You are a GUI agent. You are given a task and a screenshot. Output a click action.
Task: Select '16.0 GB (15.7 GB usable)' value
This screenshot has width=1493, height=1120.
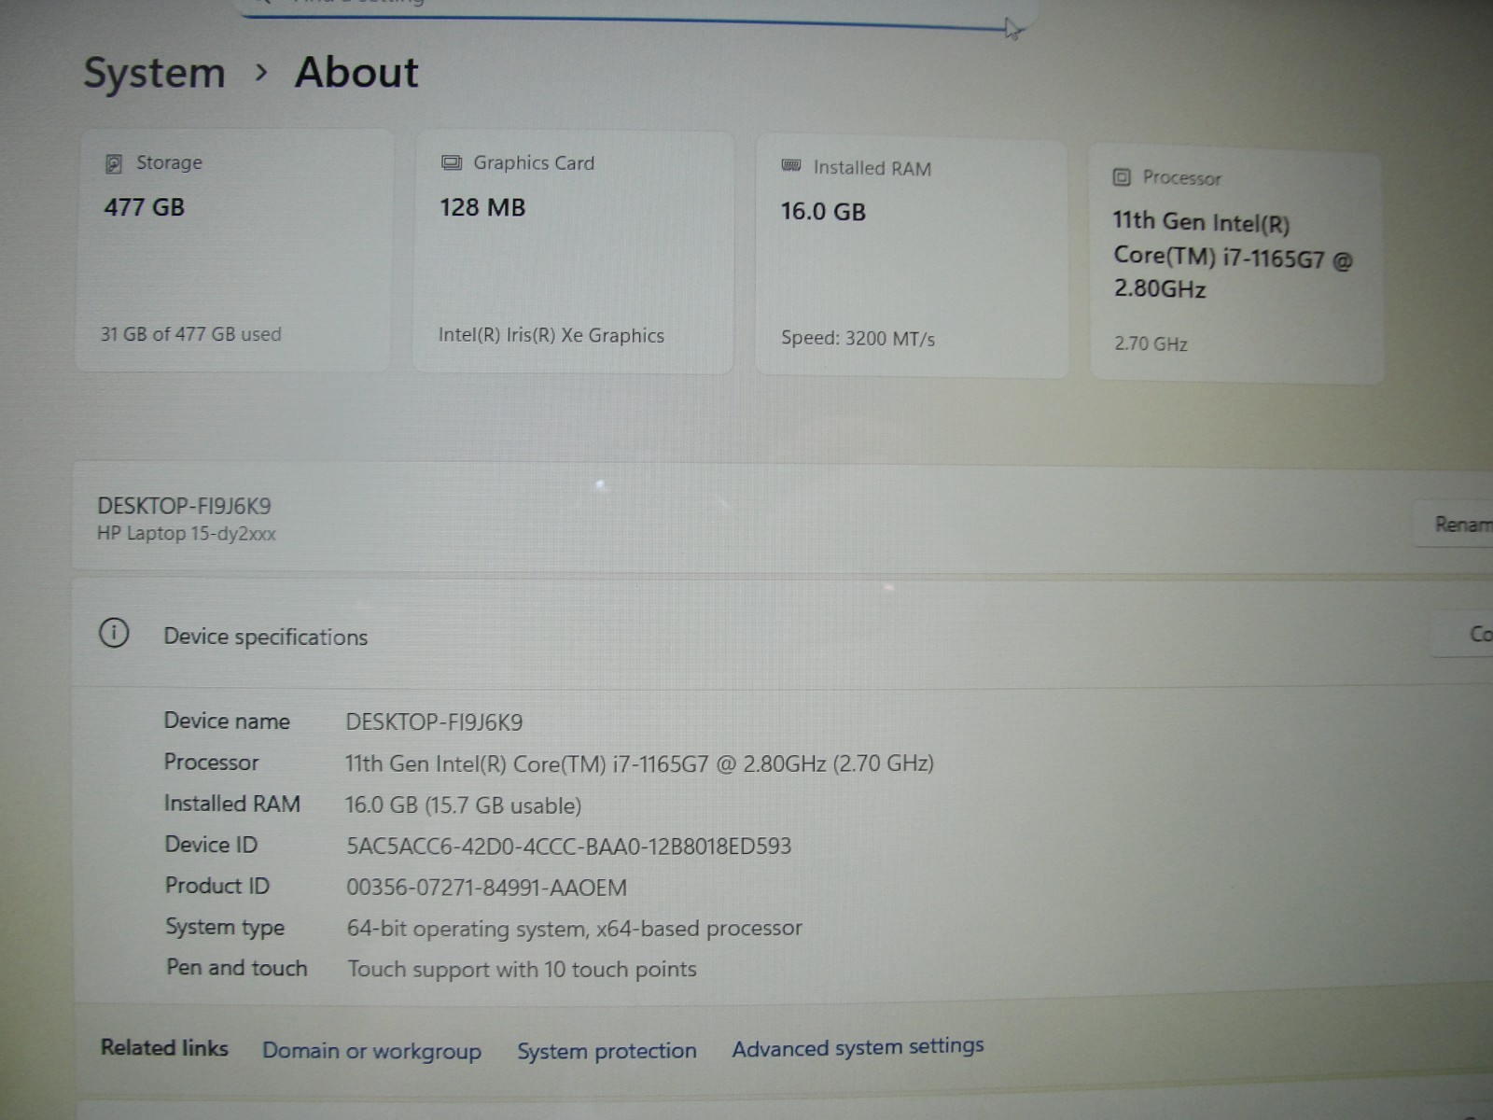click(x=463, y=805)
